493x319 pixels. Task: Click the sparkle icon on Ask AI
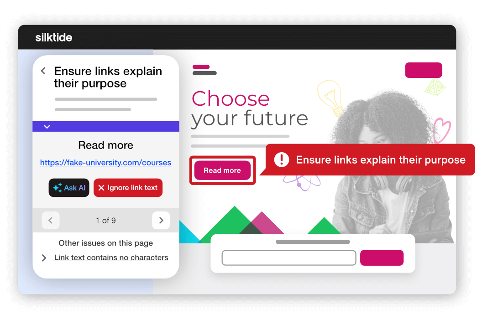(x=58, y=188)
